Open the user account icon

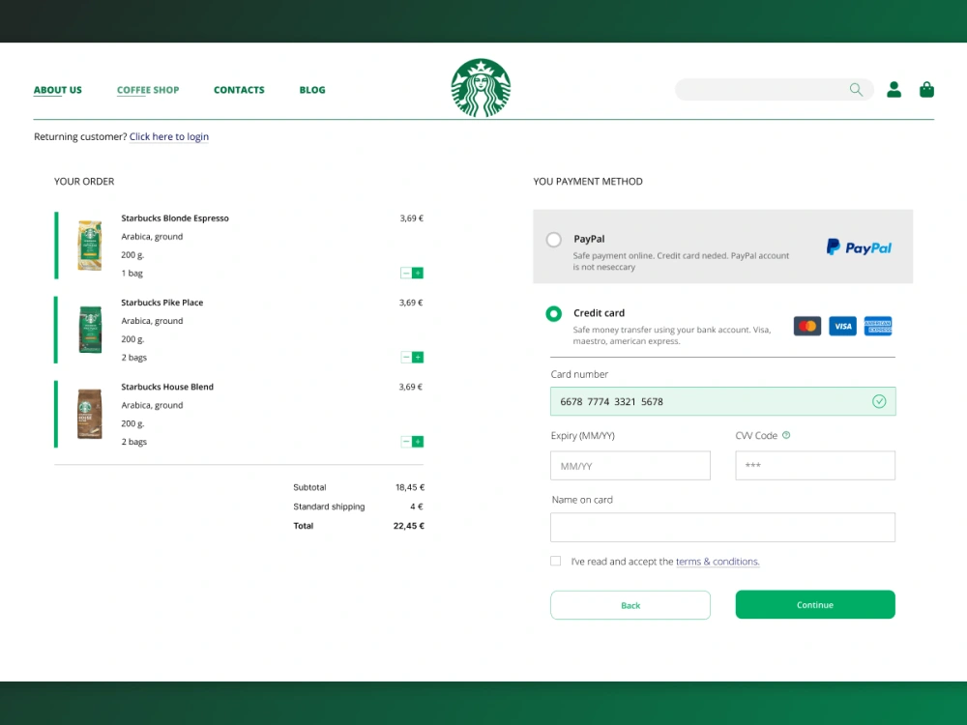pos(894,90)
